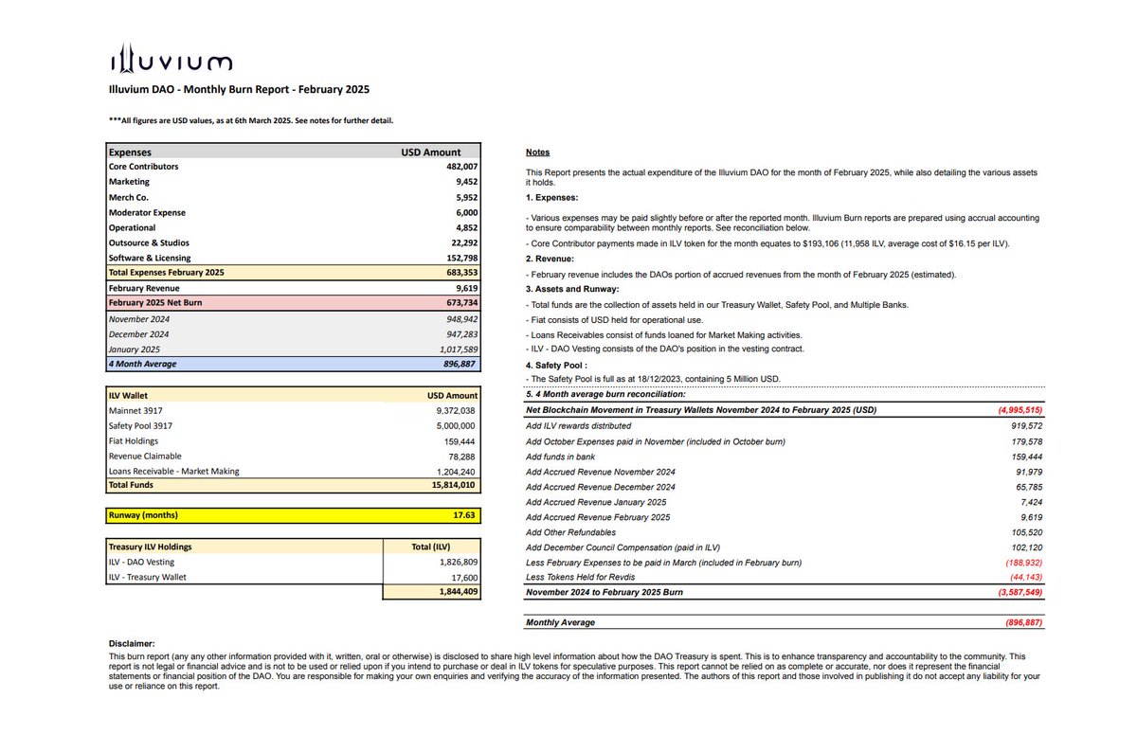This screenshot has height=735, width=1137.
Task: Click the 'Marketing' expense label
Action: (x=130, y=182)
